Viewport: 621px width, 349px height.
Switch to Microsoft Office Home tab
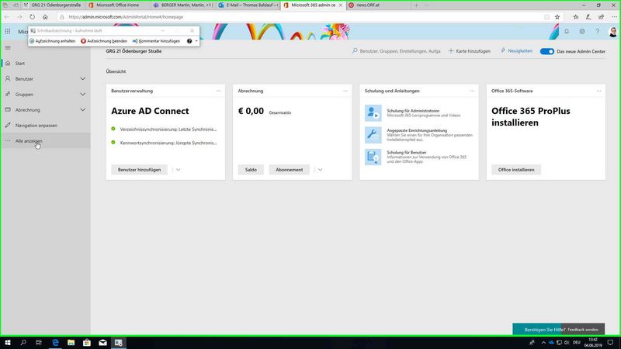point(118,5)
